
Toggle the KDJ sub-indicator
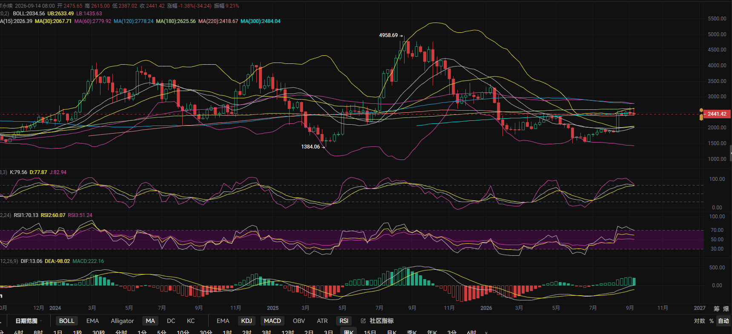[x=247, y=321]
